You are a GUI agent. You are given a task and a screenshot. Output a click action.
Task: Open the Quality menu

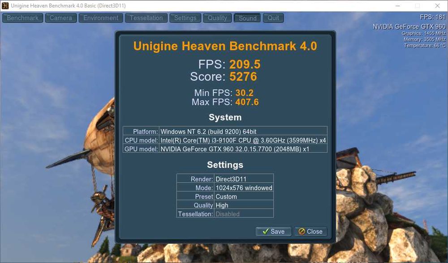(x=217, y=18)
